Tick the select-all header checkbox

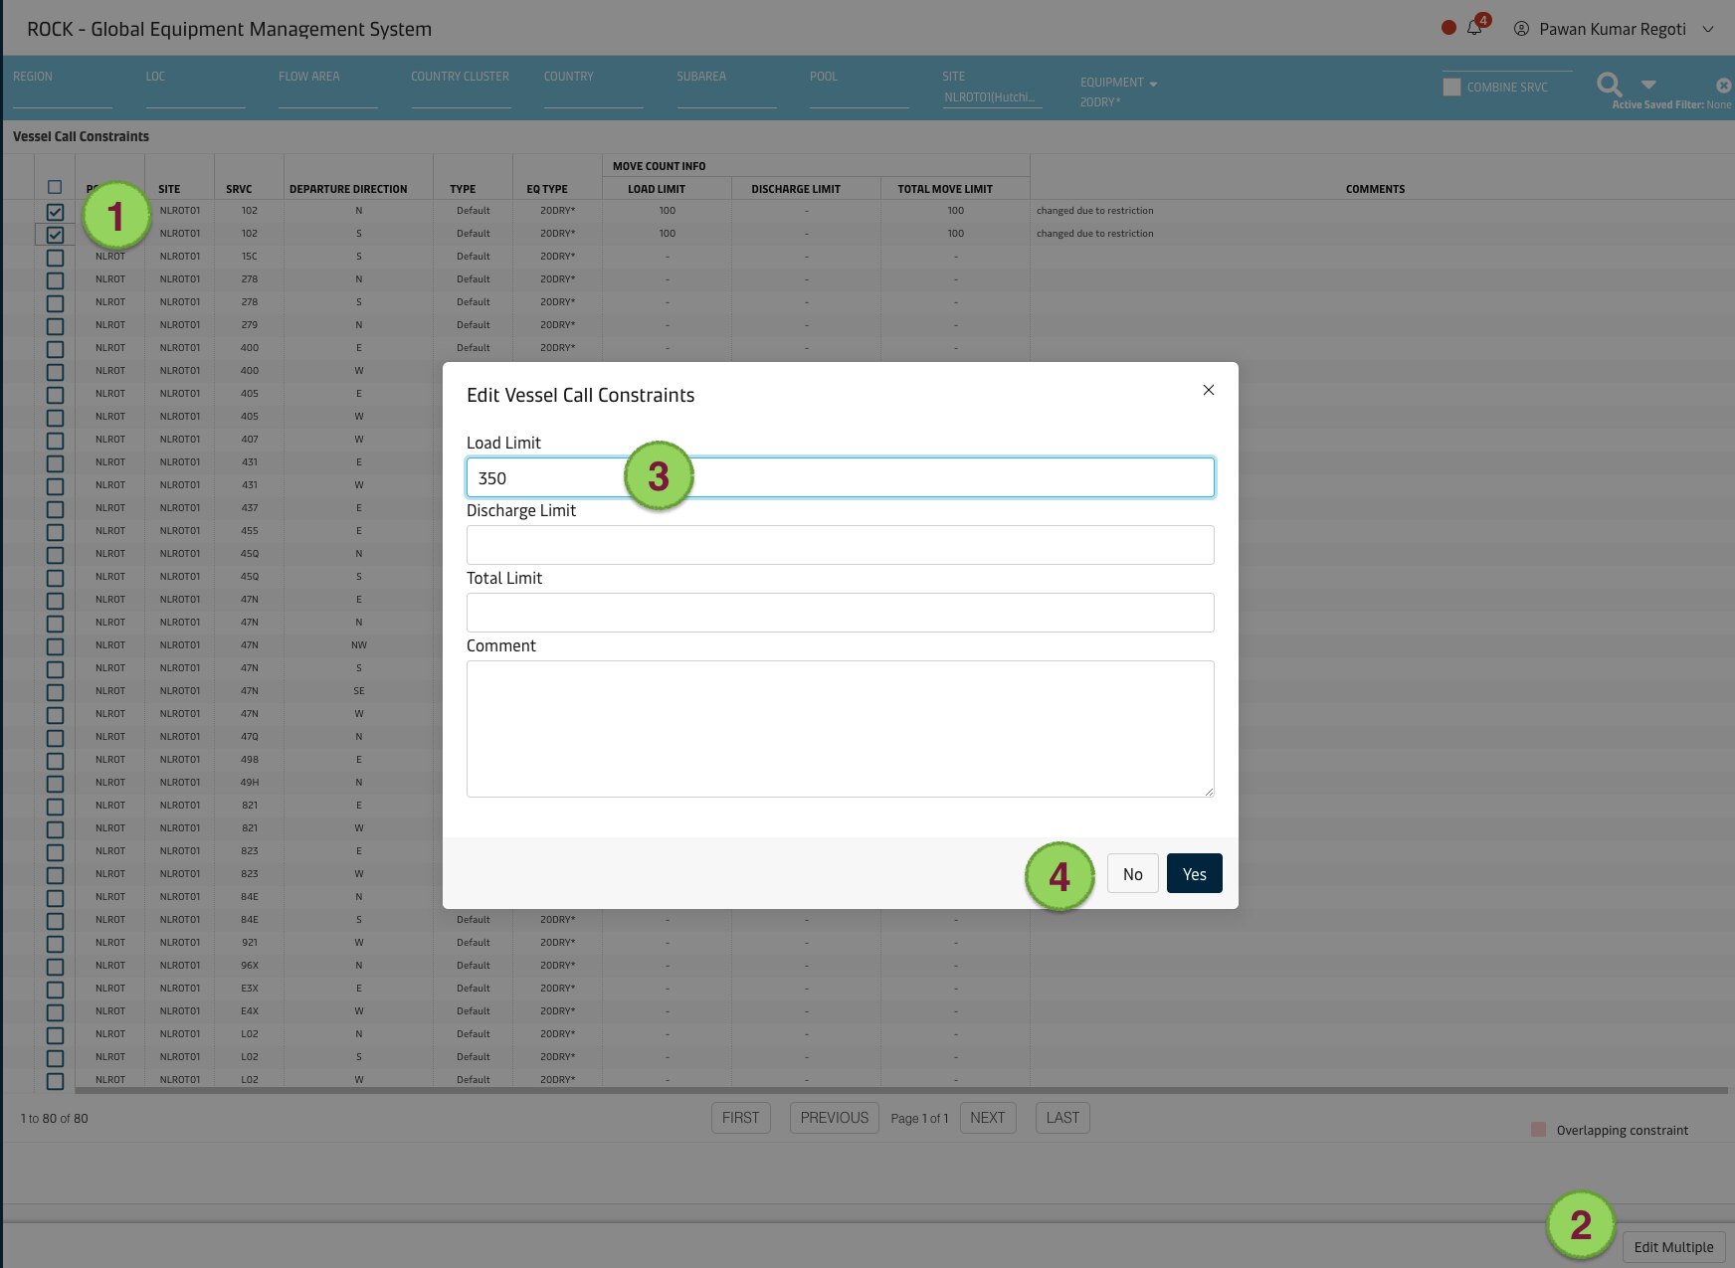(x=55, y=187)
